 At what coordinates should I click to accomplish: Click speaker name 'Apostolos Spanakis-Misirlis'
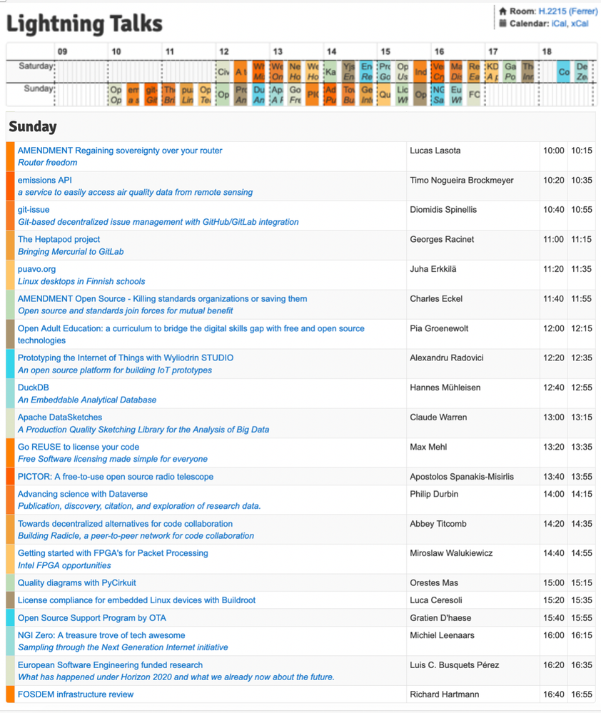[462, 477]
